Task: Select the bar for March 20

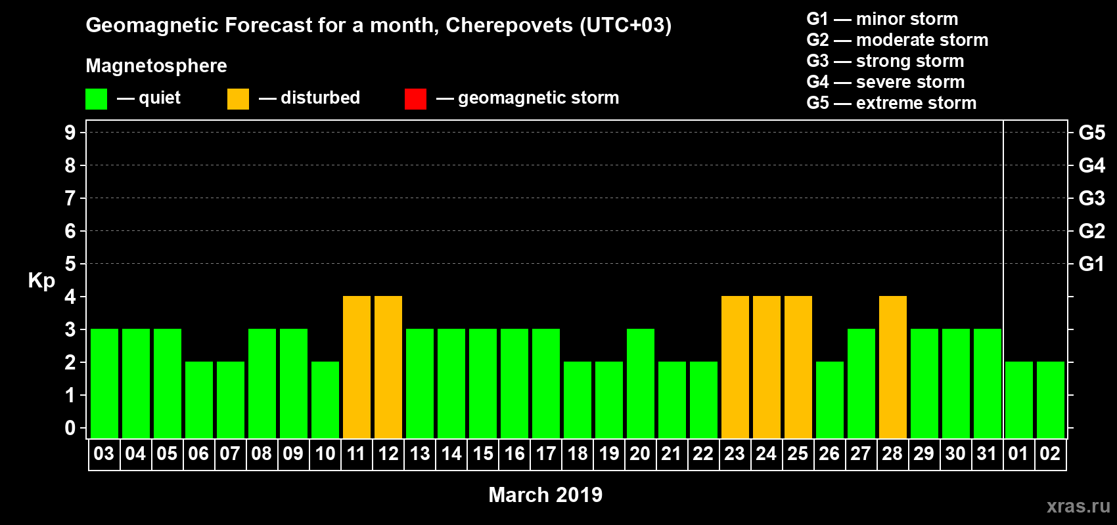Action: 641,383
